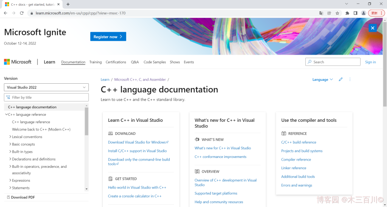Collapse the C++ language reference node
The image size is (387, 207).
pos(6,115)
